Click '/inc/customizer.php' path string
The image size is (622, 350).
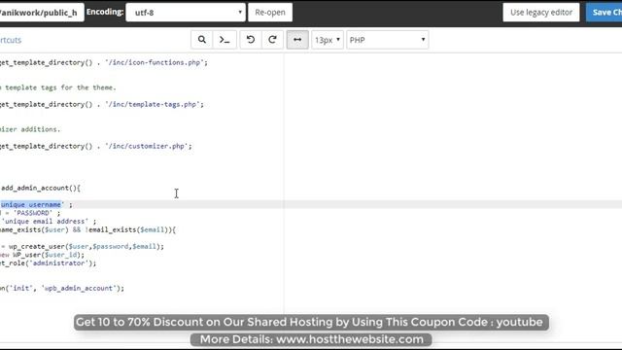click(147, 146)
